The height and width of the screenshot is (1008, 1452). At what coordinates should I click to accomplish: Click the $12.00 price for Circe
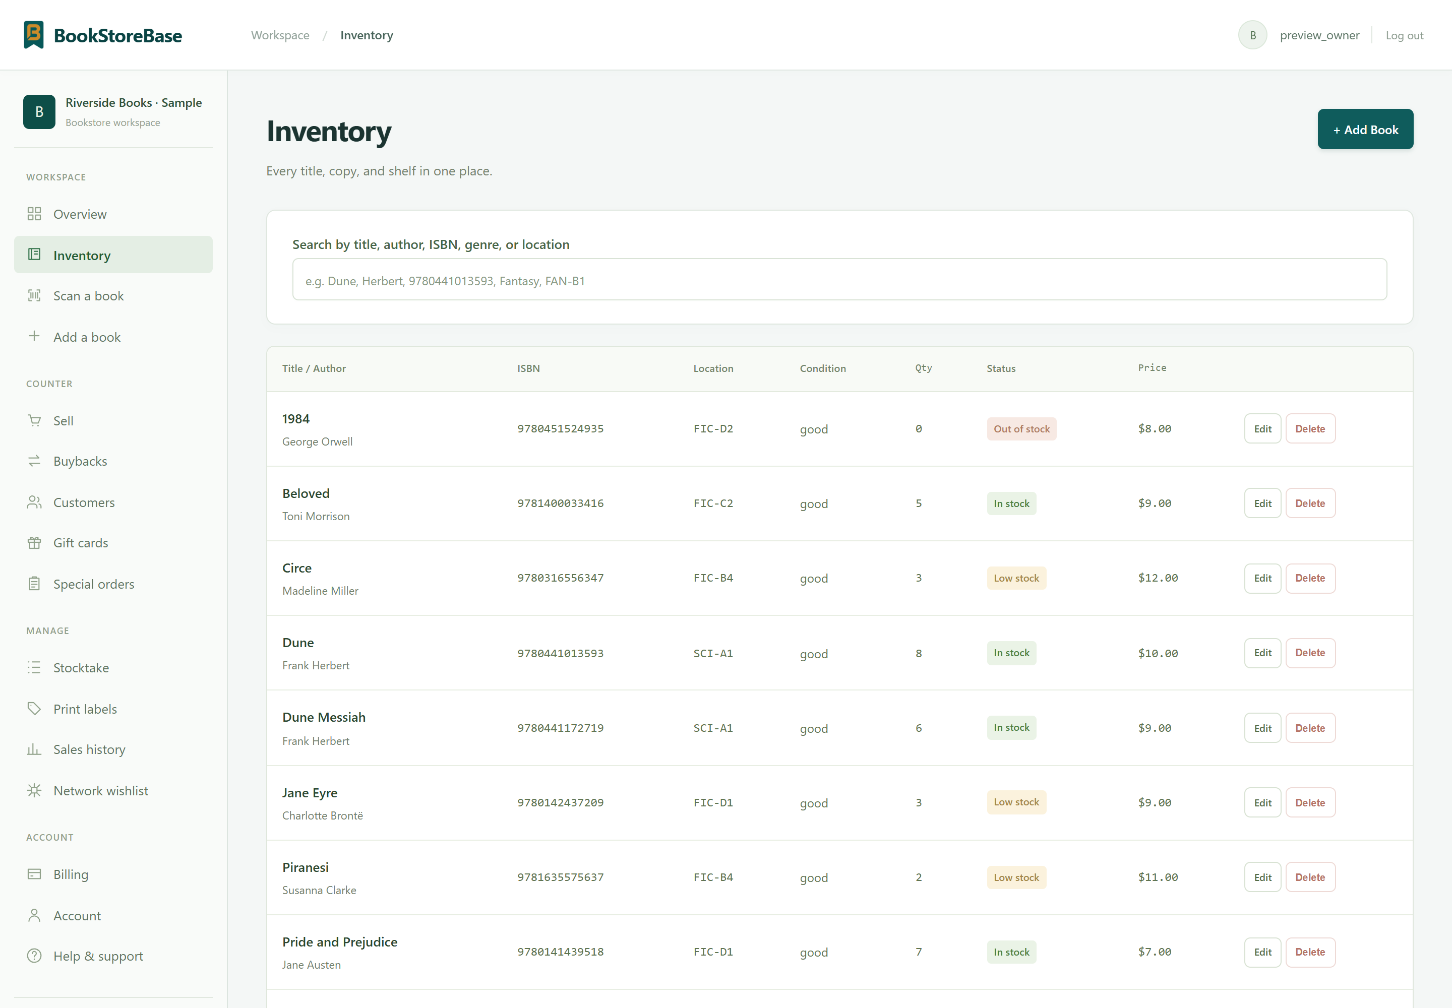click(x=1158, y=578)
